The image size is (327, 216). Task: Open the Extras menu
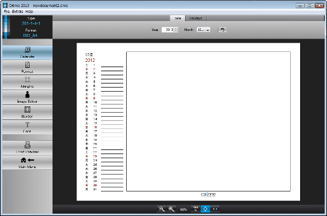pos(18,12)
